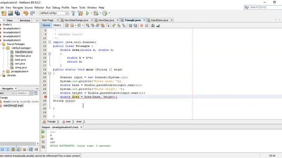Click the New Project icon in main toolbar
Viewport: 282px width, 158px height.
pos(4,13)
